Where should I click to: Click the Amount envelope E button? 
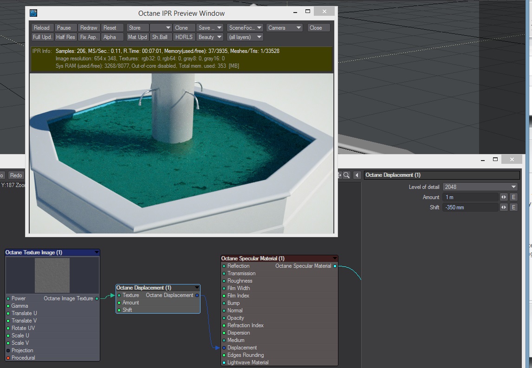(x=514, y=197)
